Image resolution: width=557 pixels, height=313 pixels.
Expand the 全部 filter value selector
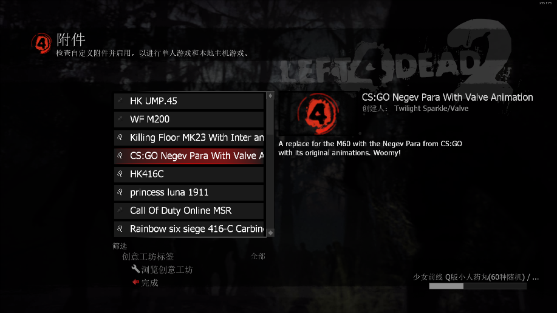pos(258,256)
